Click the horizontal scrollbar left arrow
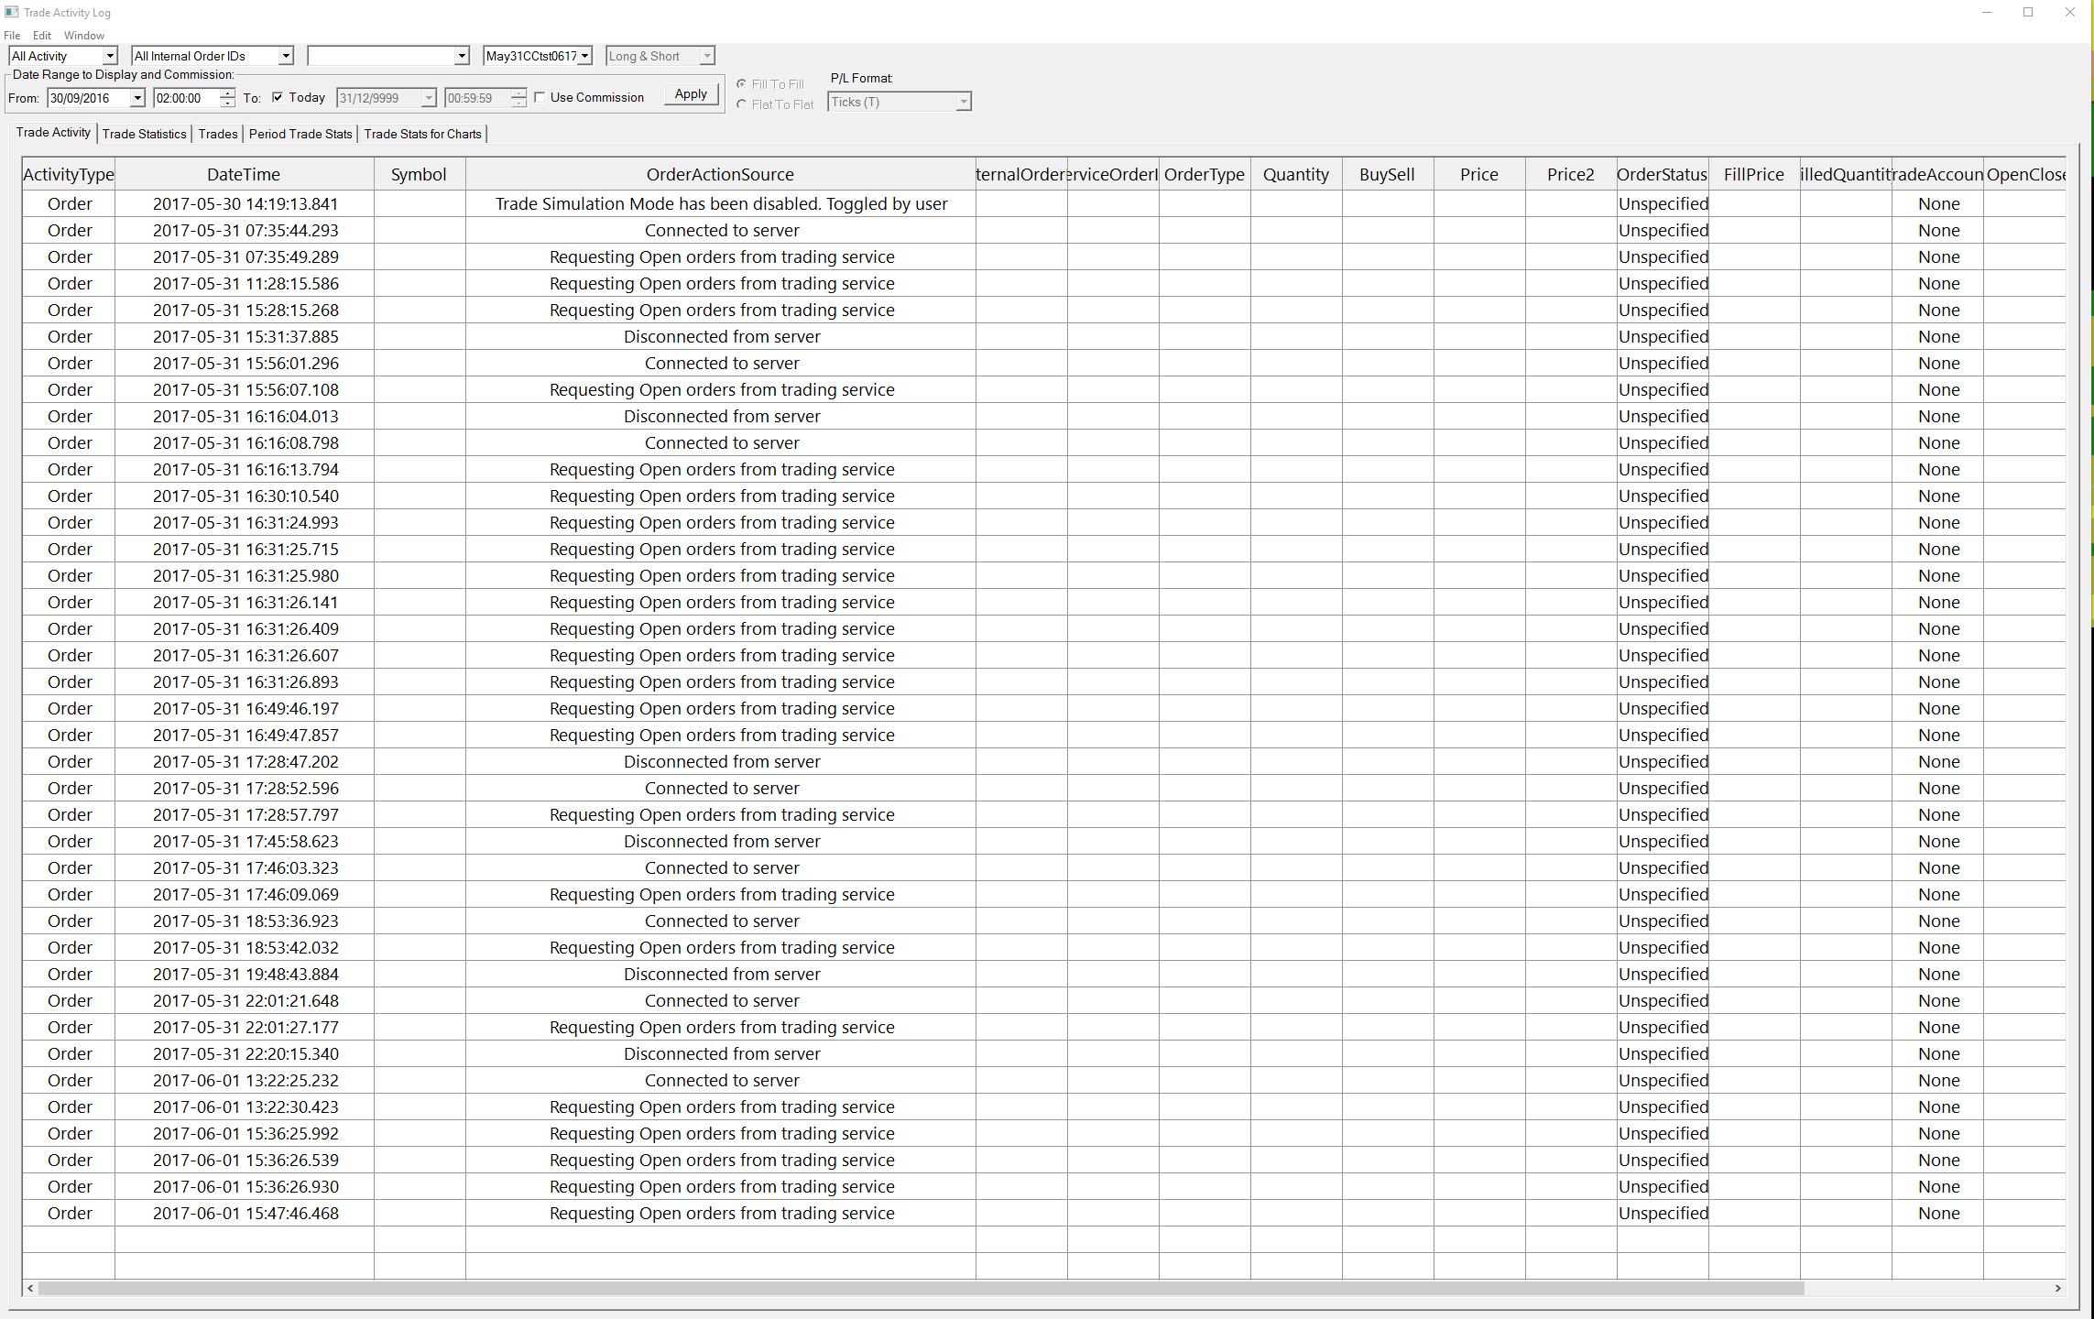This screenshot has width=2094, height=1319. (30, 1288)
